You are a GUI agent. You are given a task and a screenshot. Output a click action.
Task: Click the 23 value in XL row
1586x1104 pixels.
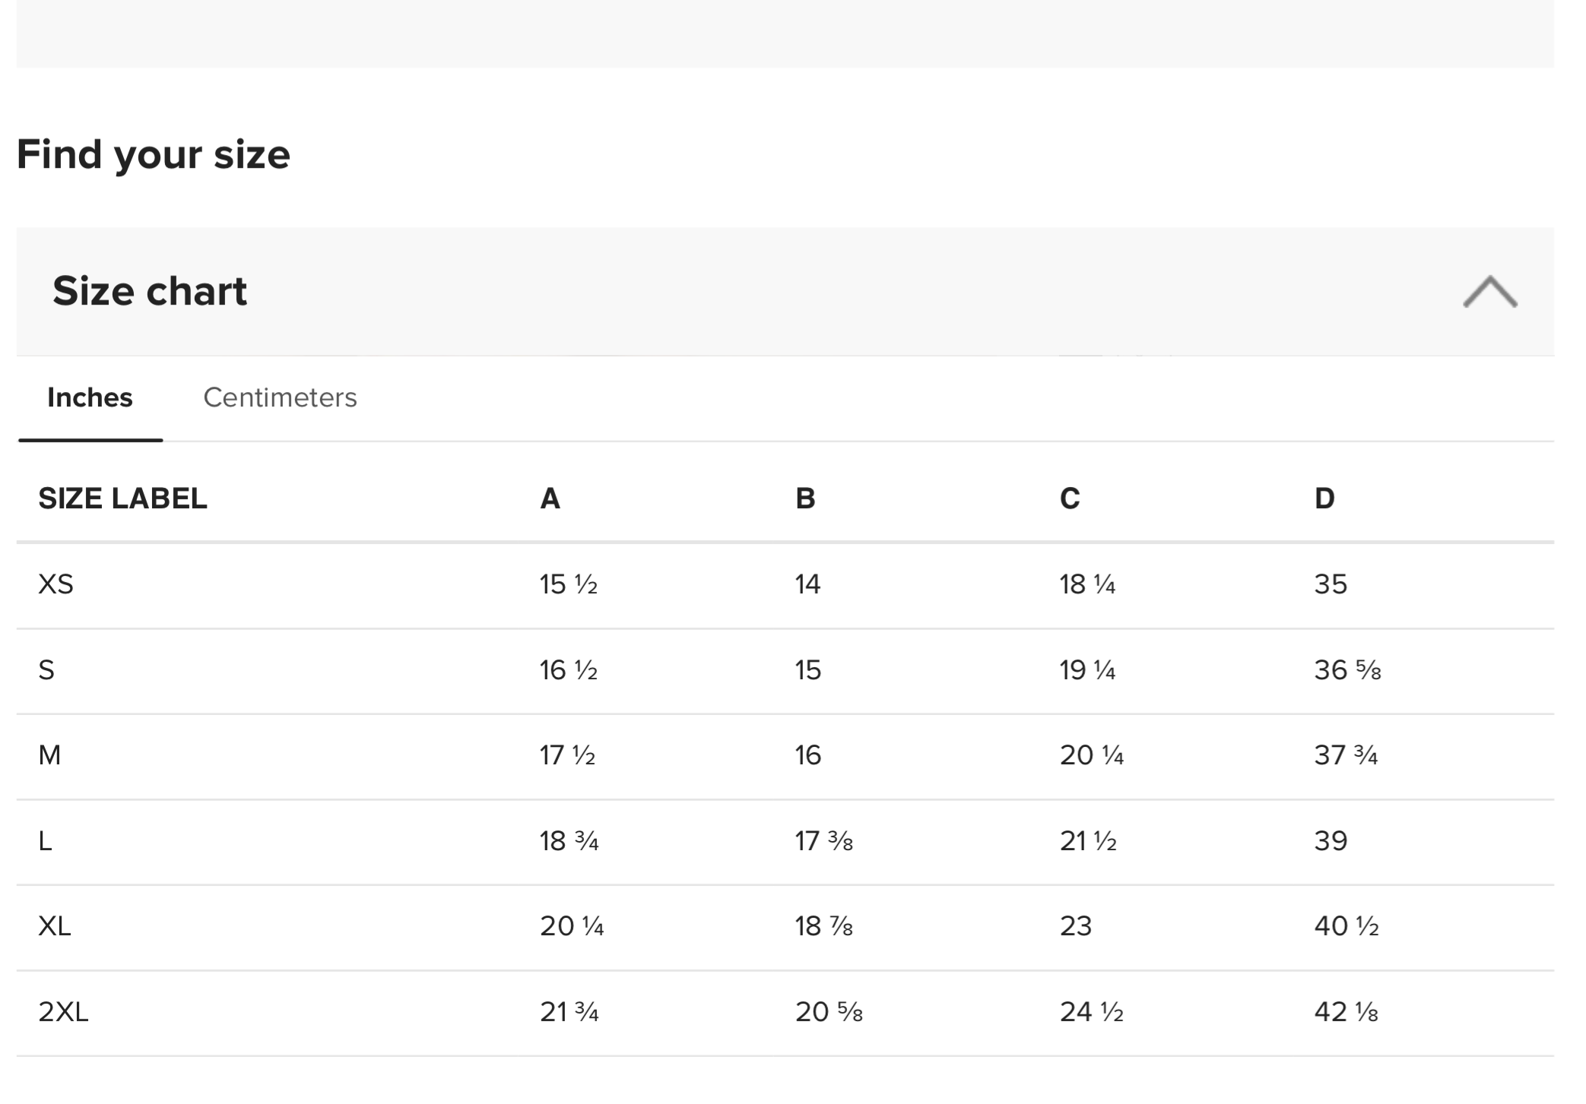coord(1075,926)
